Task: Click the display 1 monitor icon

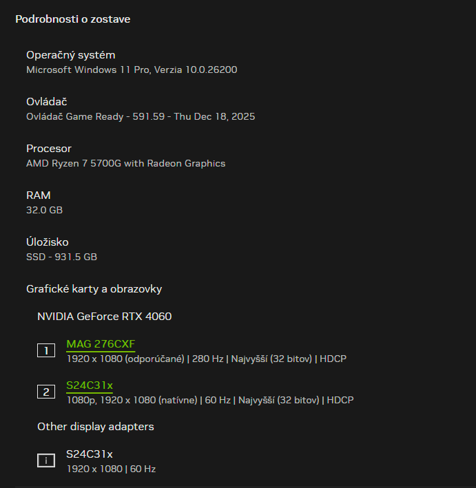Action: 46,351
